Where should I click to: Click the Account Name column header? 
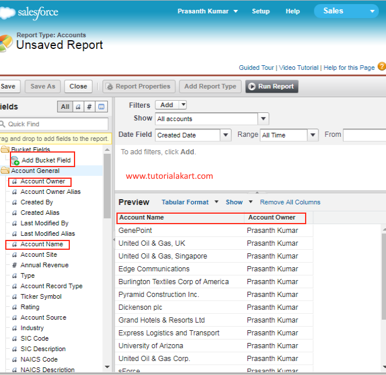pos(180,218)
